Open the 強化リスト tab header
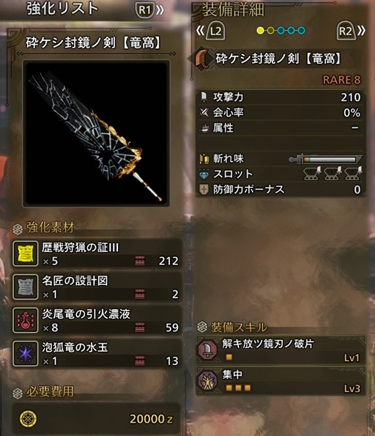Image resolution: width=375 pixels, height=436 pixels. point(62,9)
